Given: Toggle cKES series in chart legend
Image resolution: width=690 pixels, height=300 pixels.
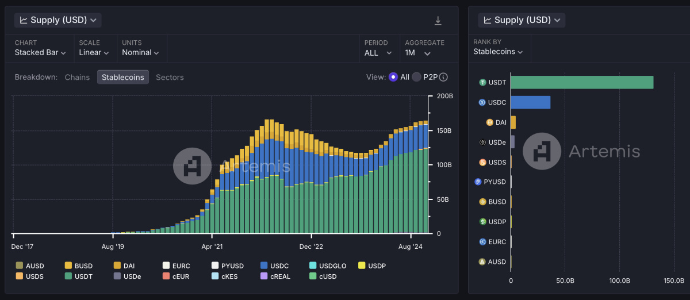Looking at the screenshot, I should coord(225,276).
